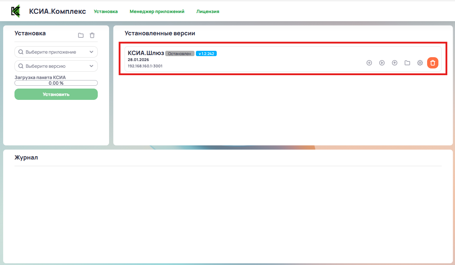Click magnifier icon in 'Выберите приложение' field
This screenshot has width=455, height=265.
(21, 52)
